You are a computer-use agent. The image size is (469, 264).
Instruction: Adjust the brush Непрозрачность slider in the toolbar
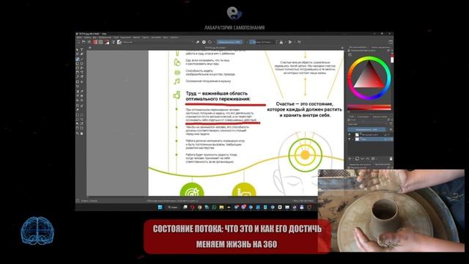pyautogui.click(x=229, y=42)
